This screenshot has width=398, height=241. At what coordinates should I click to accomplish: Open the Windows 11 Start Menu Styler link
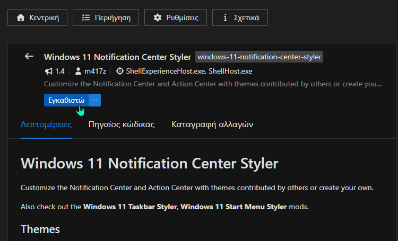(233, 207)
